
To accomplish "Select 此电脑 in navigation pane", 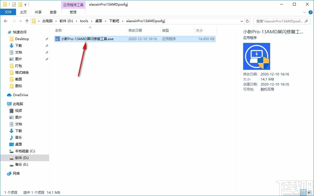I will pos(18,104).
